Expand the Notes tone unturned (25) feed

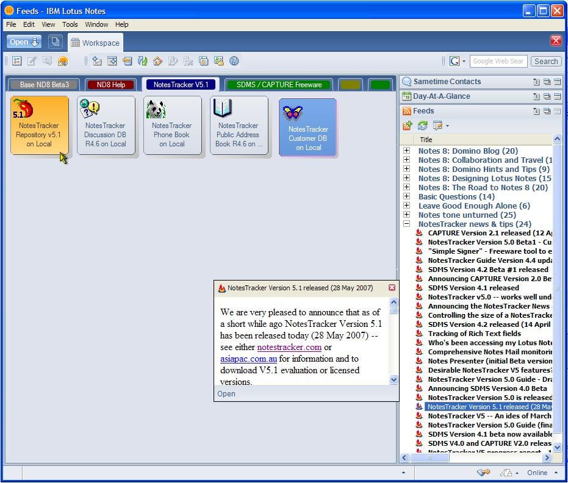pyautogui.click(x=407, y=214)
